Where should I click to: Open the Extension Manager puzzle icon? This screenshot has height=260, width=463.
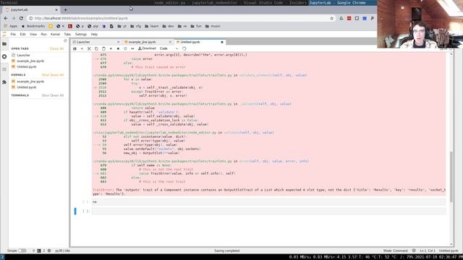4,82
